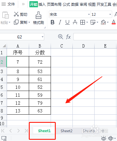Select row 9 header

(x=3, y=117)
